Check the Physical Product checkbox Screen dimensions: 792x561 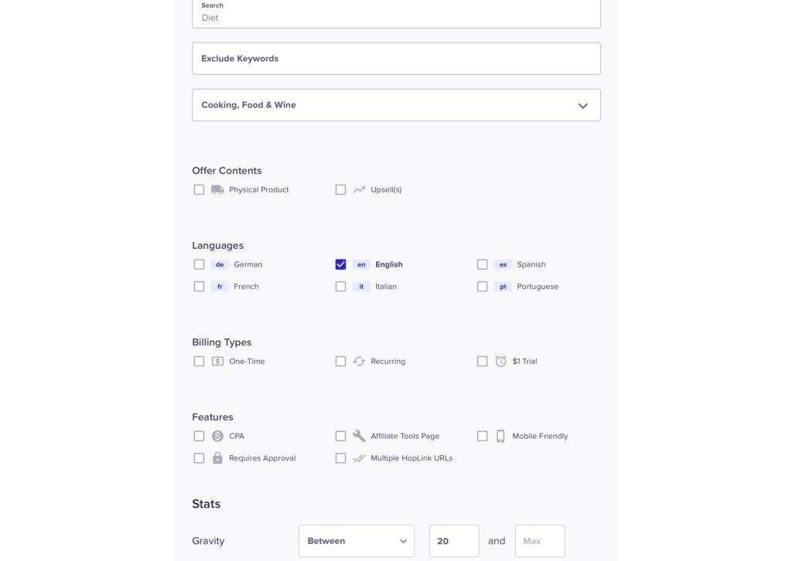click(x=199, y=189)
